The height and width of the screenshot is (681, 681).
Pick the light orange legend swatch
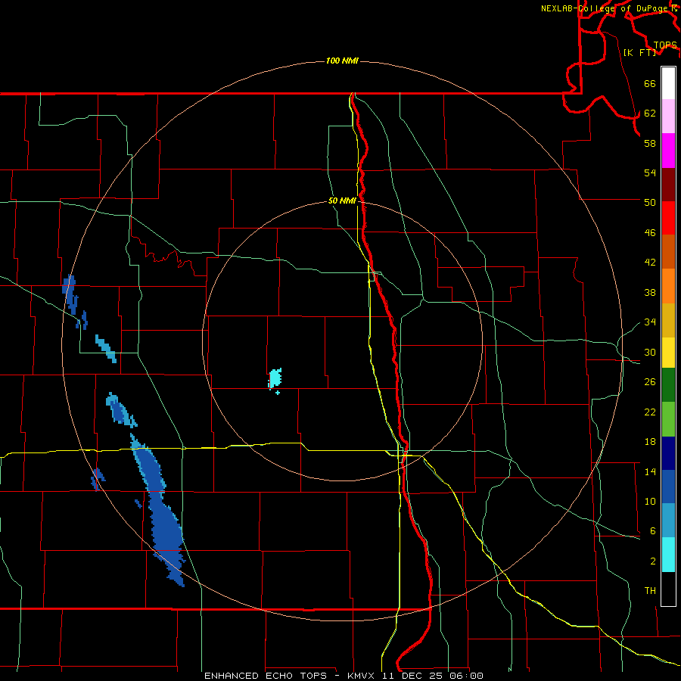[668, 286]
